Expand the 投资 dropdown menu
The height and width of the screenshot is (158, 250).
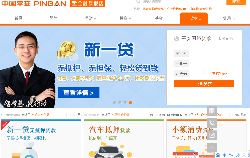pos(125,19)
